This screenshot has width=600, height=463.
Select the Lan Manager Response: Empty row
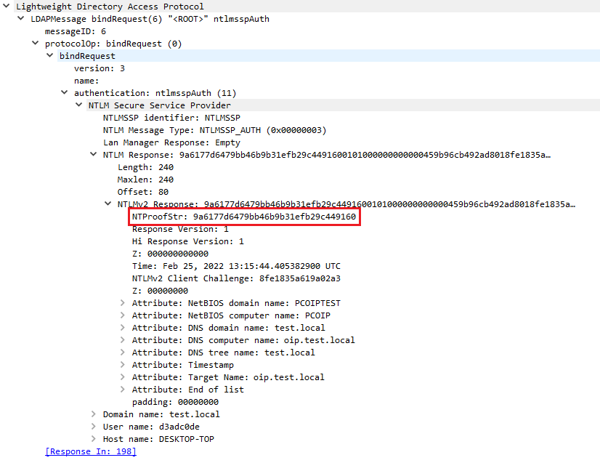click(171, 142)
